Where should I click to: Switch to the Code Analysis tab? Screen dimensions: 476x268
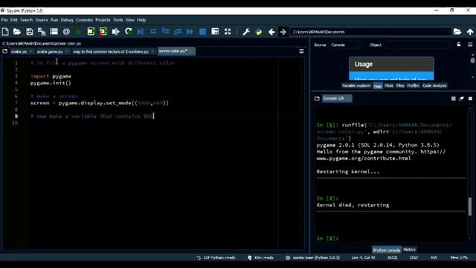434,86
